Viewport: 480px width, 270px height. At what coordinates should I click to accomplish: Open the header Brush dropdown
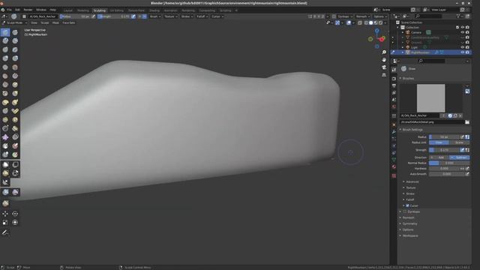click(x=154, y=16)
